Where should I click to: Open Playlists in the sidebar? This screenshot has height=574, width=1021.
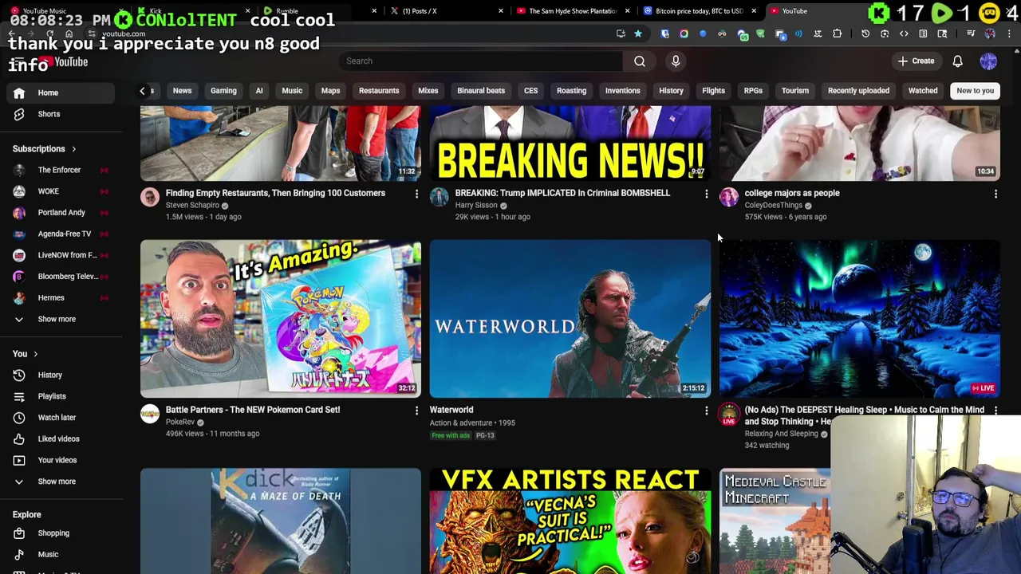(x=61, y=396)
